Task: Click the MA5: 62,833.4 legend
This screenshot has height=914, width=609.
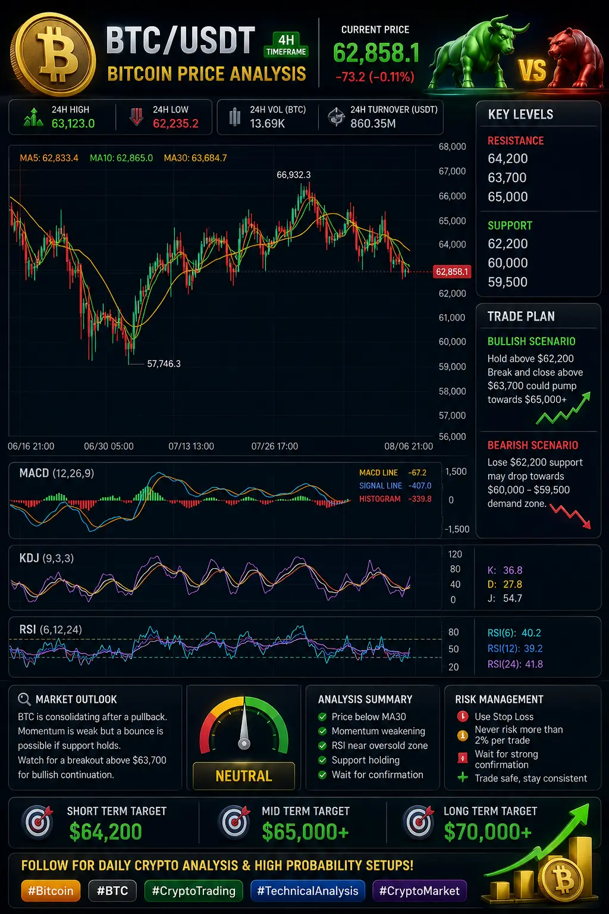Action: pos(49,158)
